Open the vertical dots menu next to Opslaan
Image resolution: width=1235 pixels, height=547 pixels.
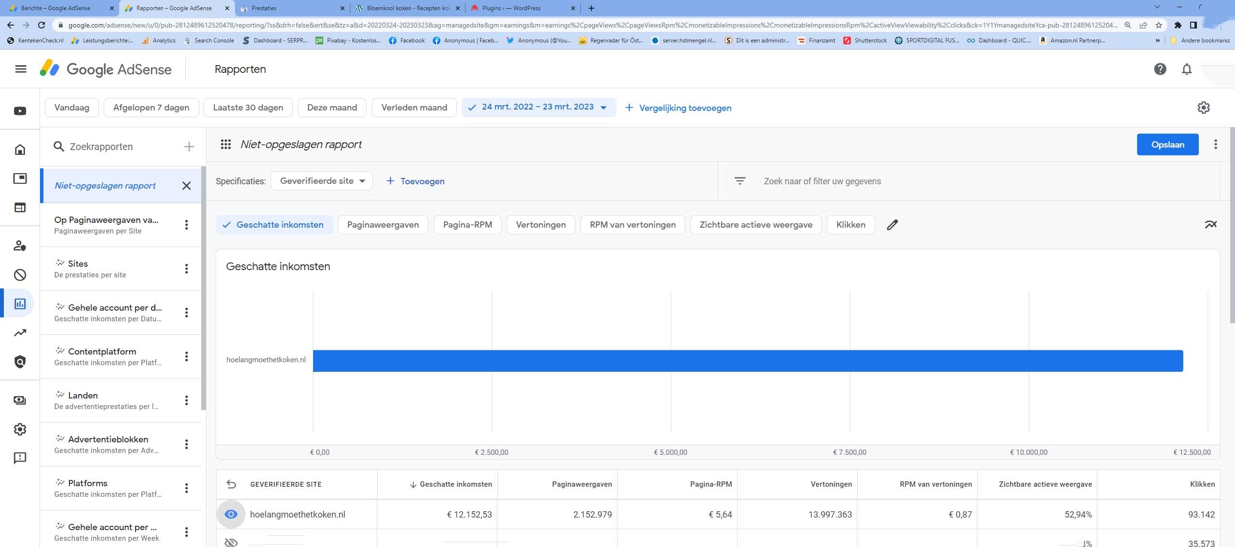click(x=1216, y=144)
